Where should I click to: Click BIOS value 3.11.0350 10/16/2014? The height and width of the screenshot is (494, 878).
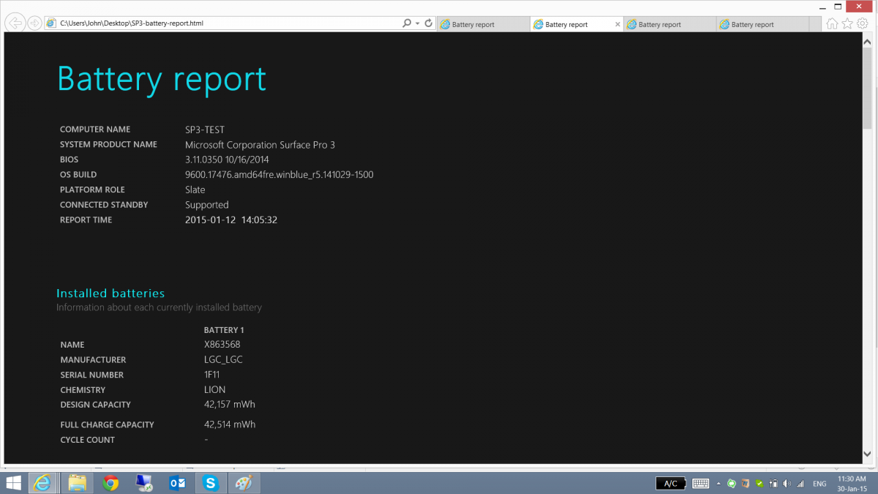pos(227,160)
